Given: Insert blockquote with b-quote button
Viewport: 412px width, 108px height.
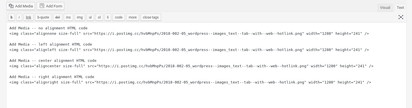Looking at the screenshot, I should (43, 17).
